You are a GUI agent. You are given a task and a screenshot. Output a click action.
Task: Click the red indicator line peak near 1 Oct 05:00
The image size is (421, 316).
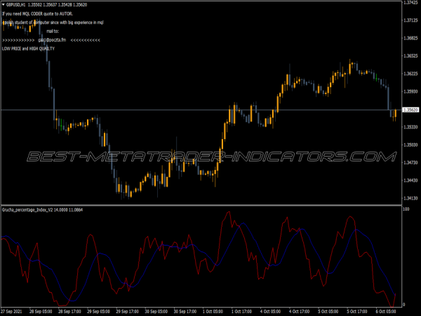coord(229,213)
